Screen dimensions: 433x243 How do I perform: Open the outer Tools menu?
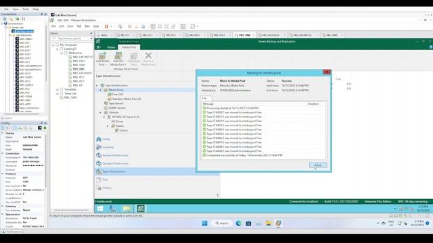(26, 9)
